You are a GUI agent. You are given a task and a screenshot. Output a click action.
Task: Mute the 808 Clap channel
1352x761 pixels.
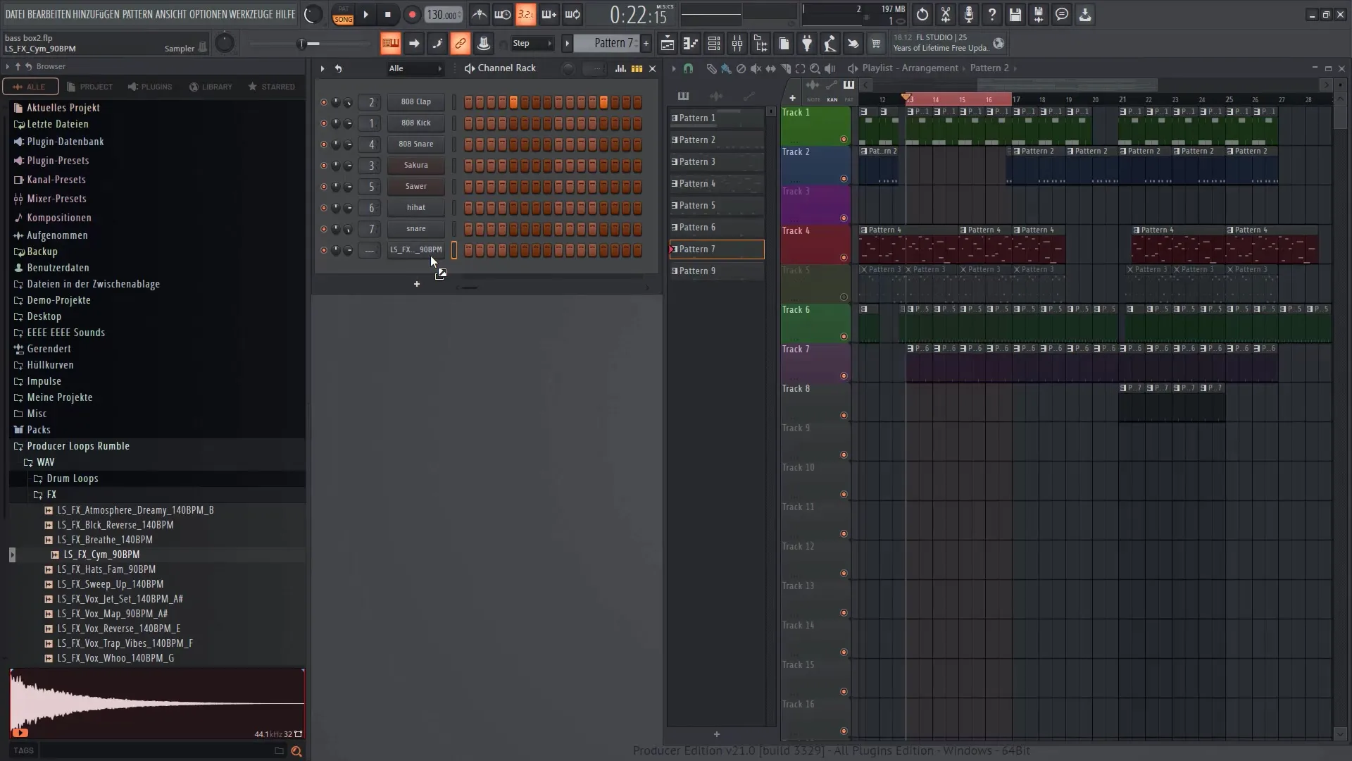coord(323,102)
